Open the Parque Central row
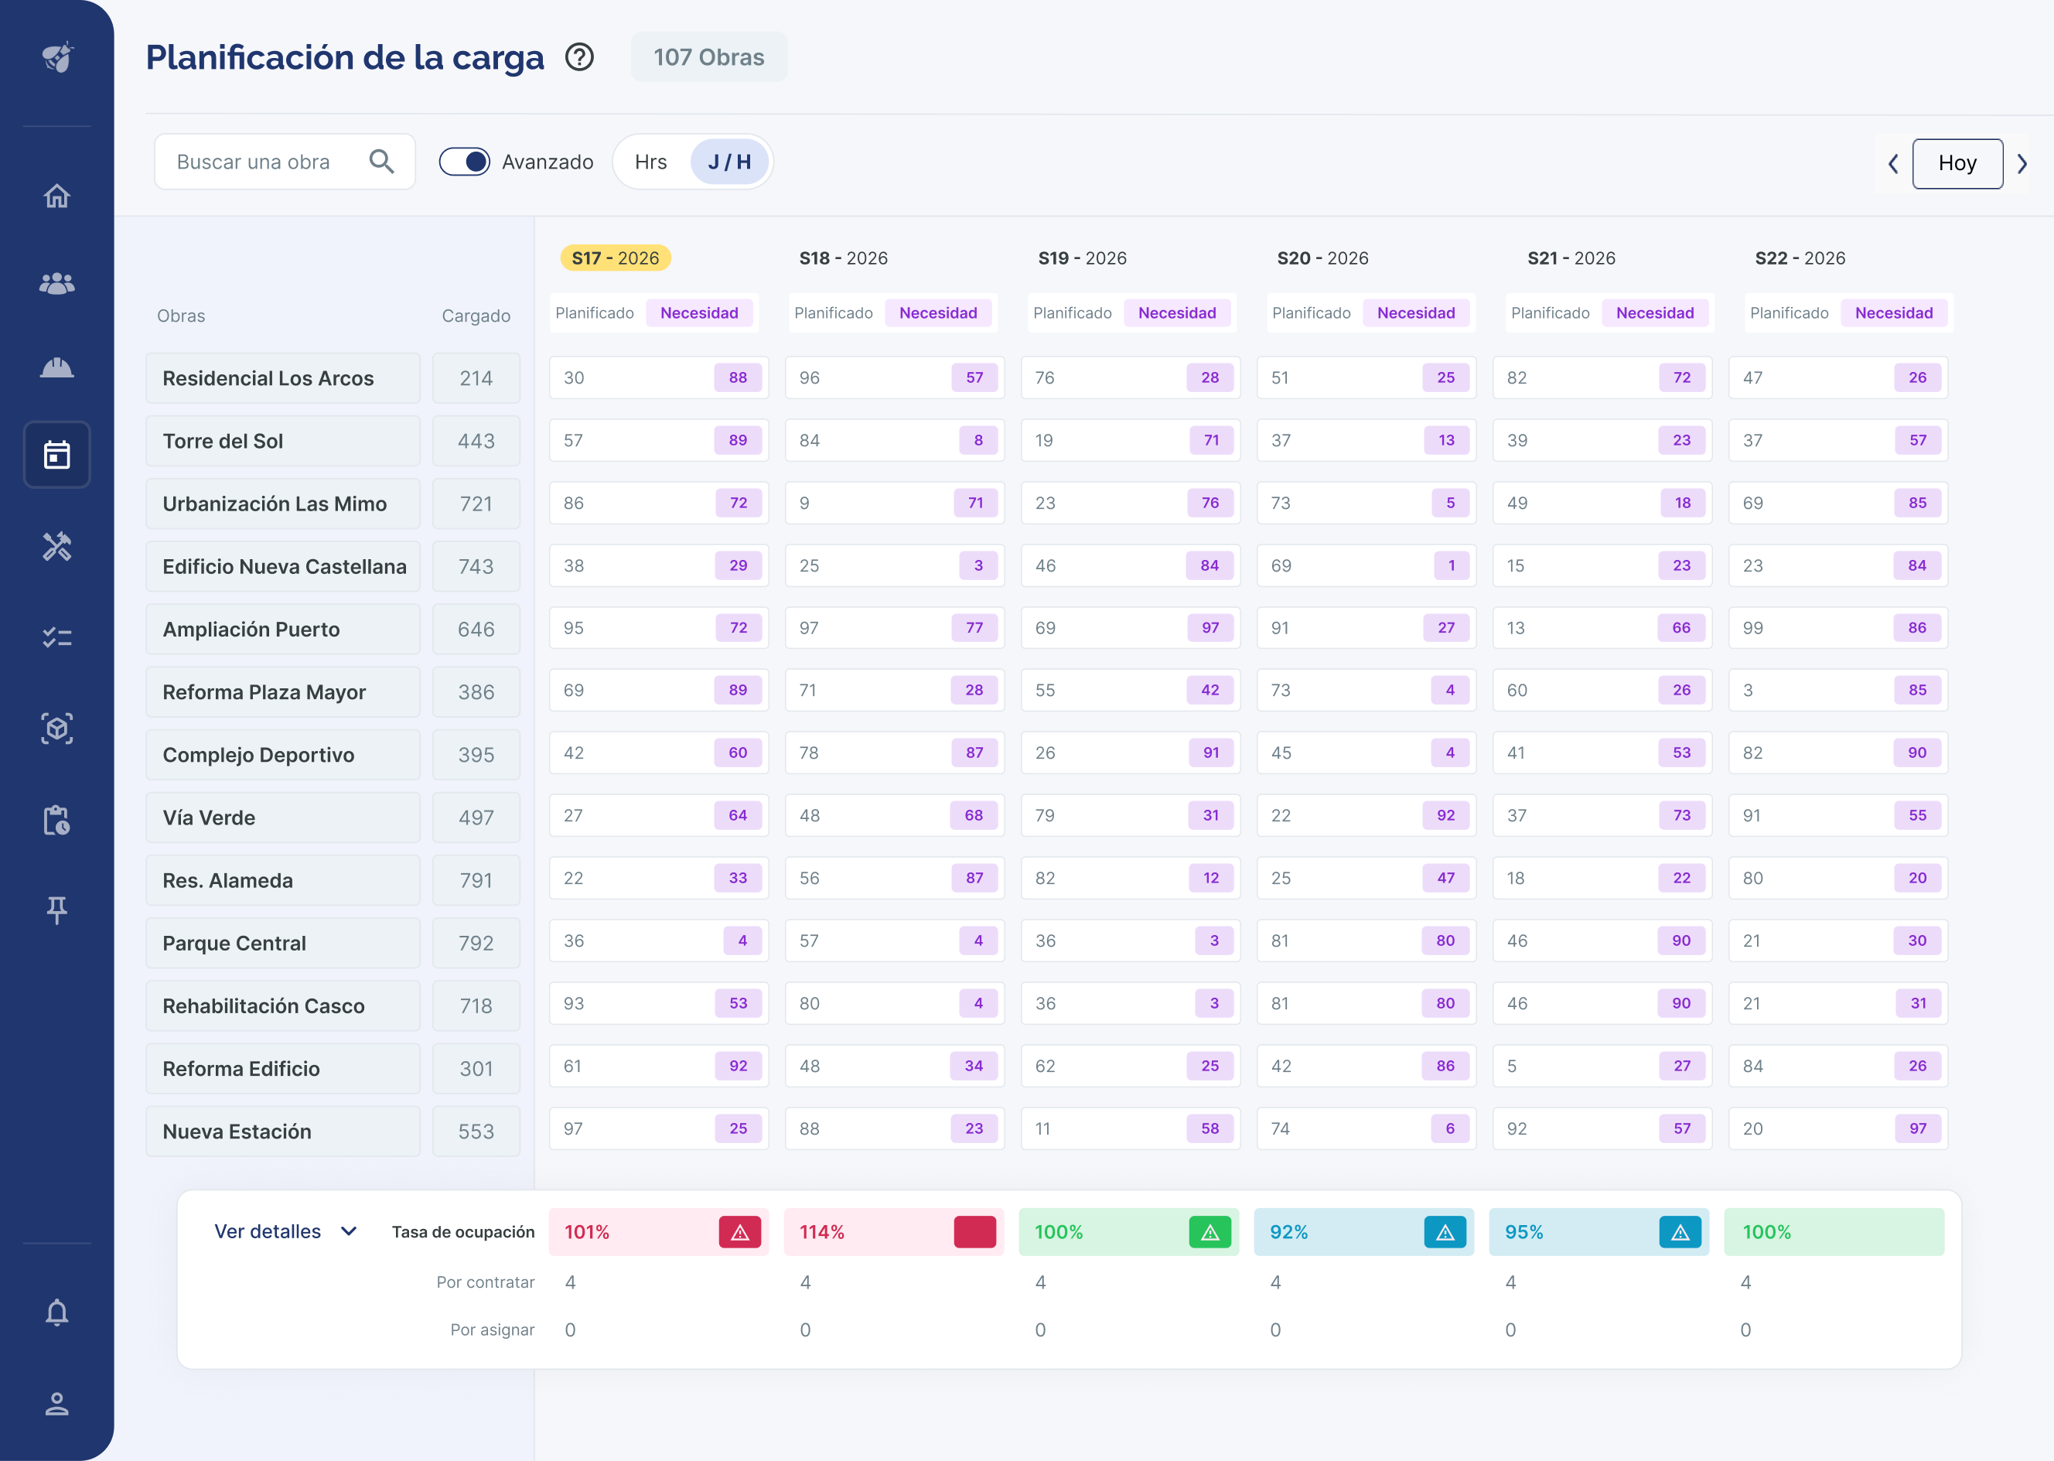 282,943
